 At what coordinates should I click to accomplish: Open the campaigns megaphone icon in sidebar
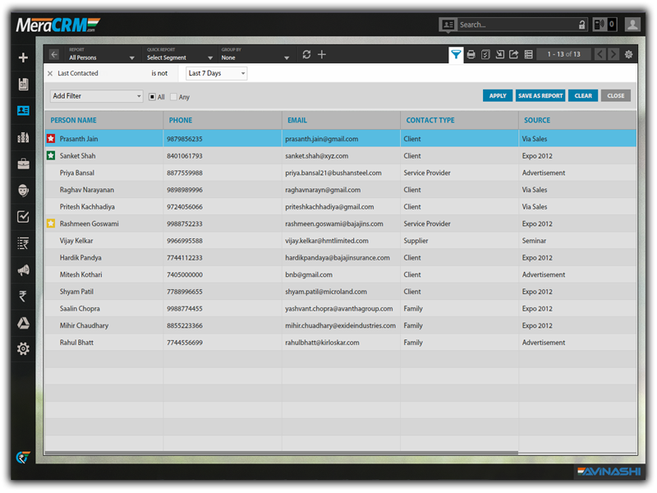pyautogui.click(x=23, y=270)
